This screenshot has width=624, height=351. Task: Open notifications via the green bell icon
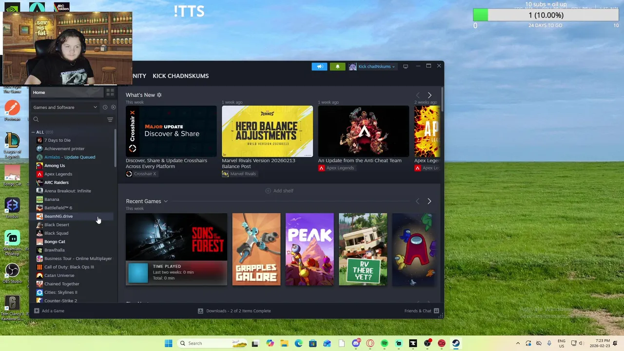(337, 66)
